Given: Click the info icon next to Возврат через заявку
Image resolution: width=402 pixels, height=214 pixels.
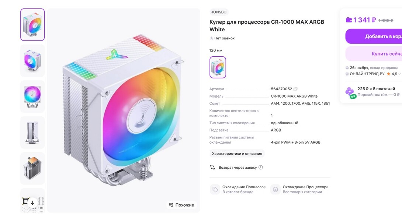Looking at the screenshot, I should point(261,167).
